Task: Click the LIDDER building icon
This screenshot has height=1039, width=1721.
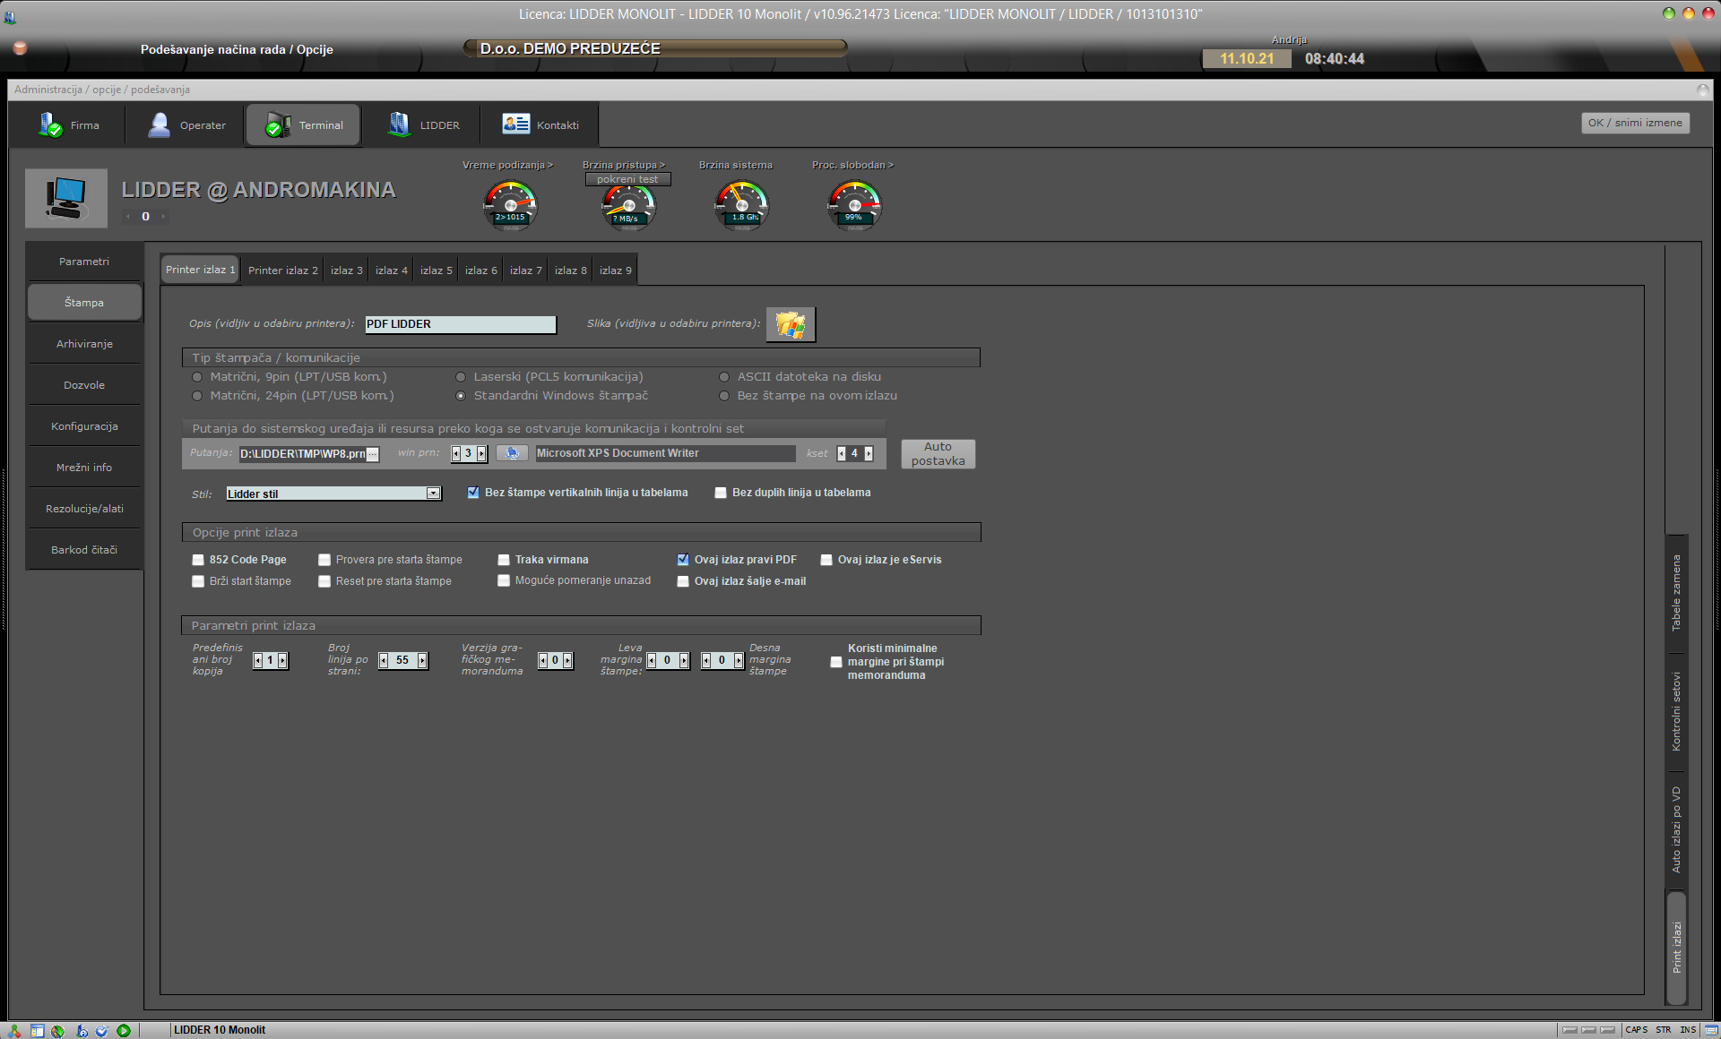Action: coord(398,125)
